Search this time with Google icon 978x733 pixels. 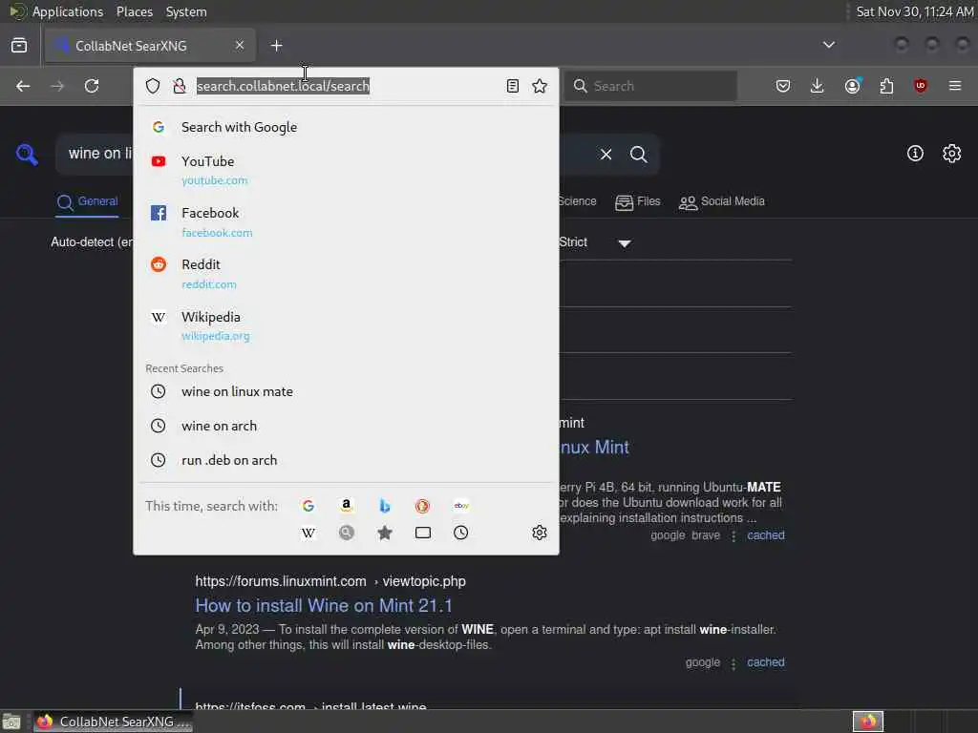click(x=308, y=506)
